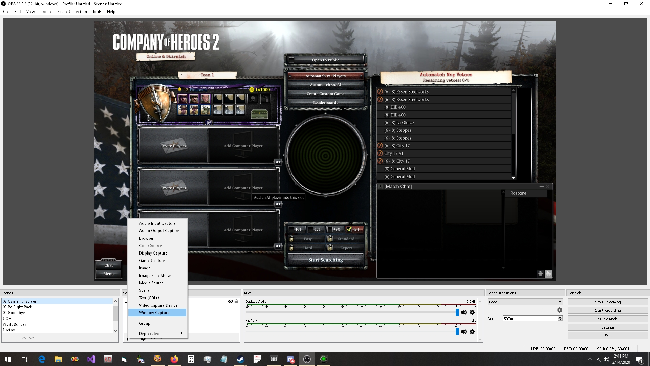Screen dimensions: 650x366
Task: Check the 2v2 match mode checkbox
Action: [x=310, y=229]
